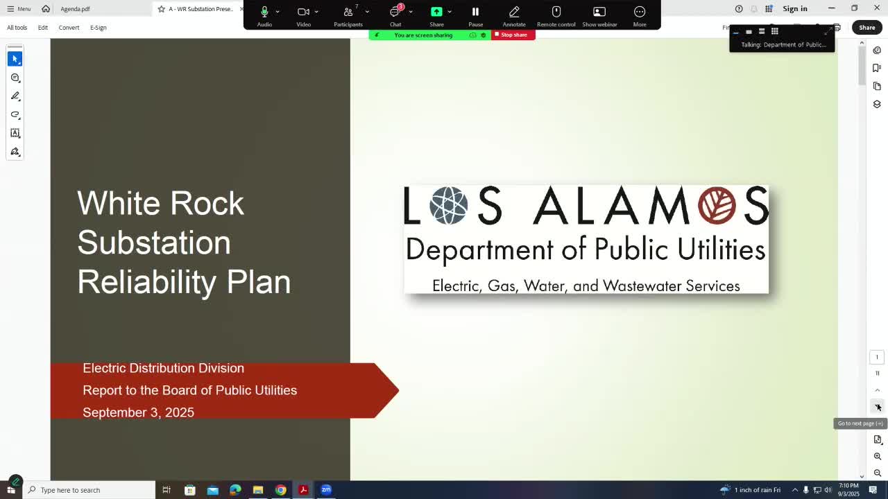The image size is (888, 499).
Task: Go to the previous page
Action: (877, 390)
